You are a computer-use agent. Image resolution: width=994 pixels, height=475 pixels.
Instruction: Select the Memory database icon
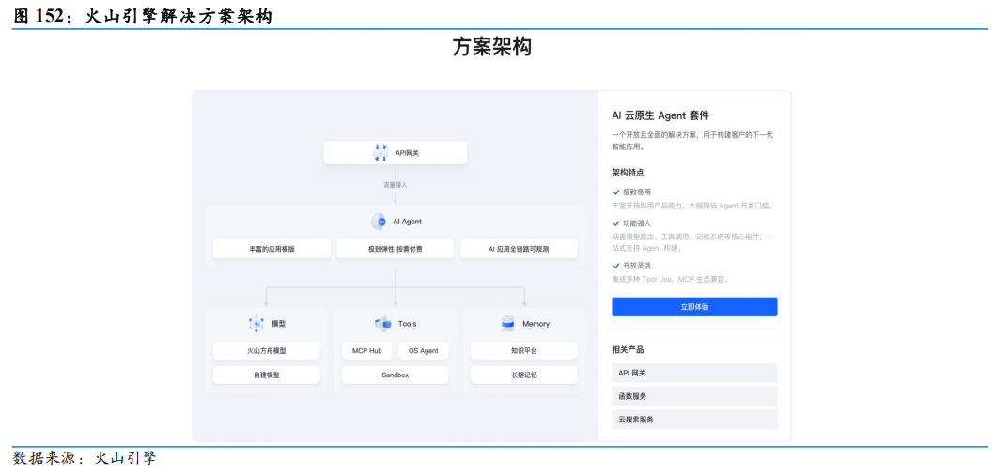tap(507, 324)
